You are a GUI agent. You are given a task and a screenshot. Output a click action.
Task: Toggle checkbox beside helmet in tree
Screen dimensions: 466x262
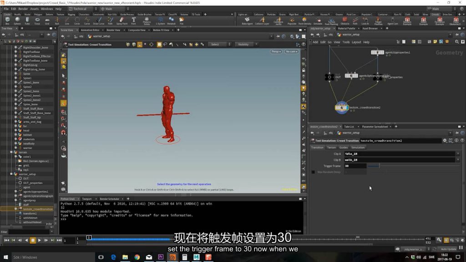coord(16,135)
